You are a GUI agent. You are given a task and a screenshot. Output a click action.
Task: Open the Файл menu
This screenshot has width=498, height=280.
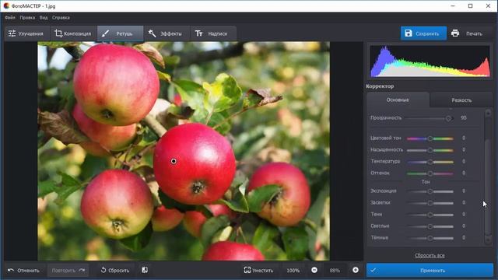click(10, 18)
